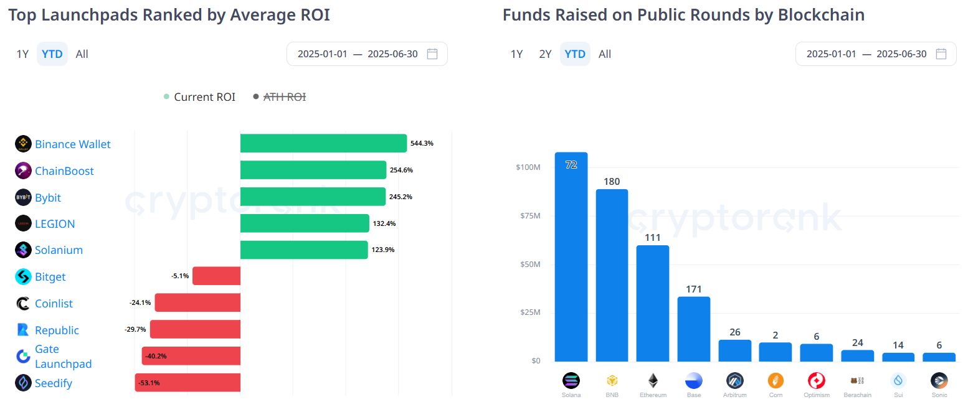Click the Gate Launchpad logo icon
This screenshot has height=407, width=963.
[23, 357]
